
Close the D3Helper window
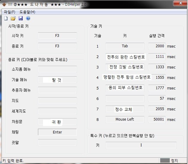coord(180,3)
